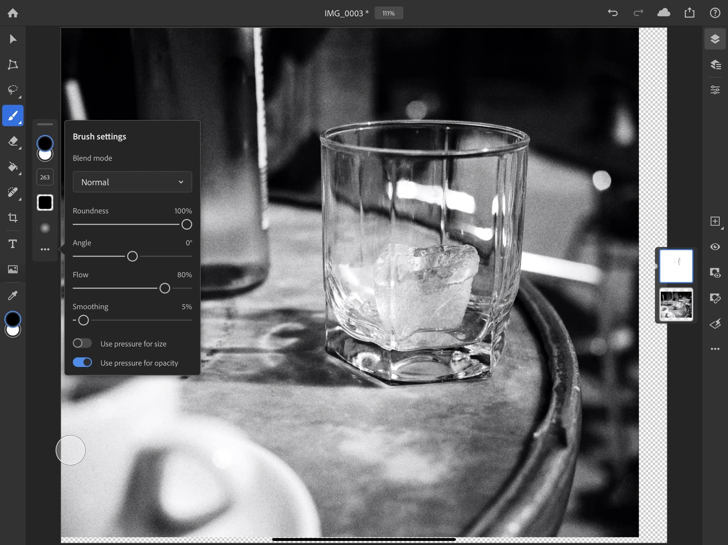The height and width of the screenshot is (545, 728).
Task: Select the Move tool
Action: [x=13, y=38]
